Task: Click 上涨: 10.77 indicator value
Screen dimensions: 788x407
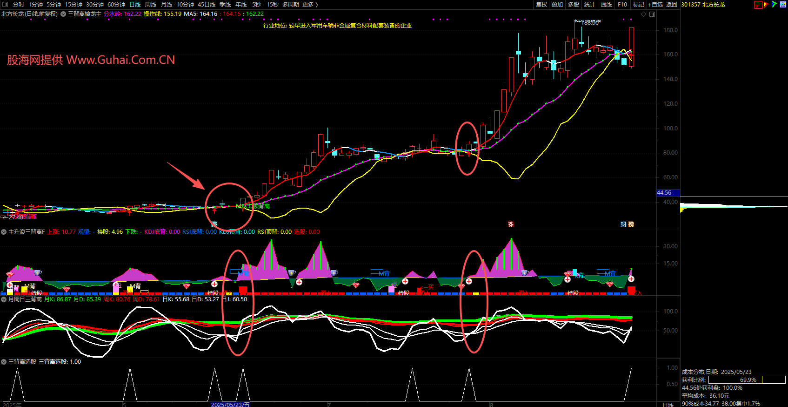Action: 61,231
